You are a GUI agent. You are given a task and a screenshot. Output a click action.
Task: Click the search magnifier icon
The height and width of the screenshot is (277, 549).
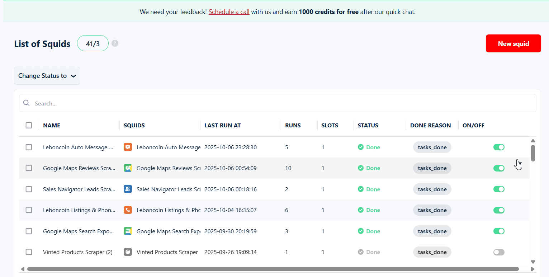[26, 103]
